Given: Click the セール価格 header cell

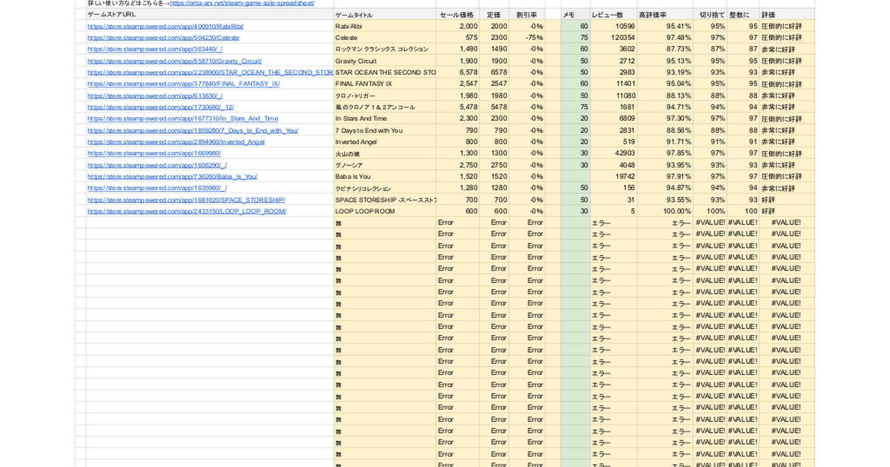Looking at the screenshot, I should [456, 14].
